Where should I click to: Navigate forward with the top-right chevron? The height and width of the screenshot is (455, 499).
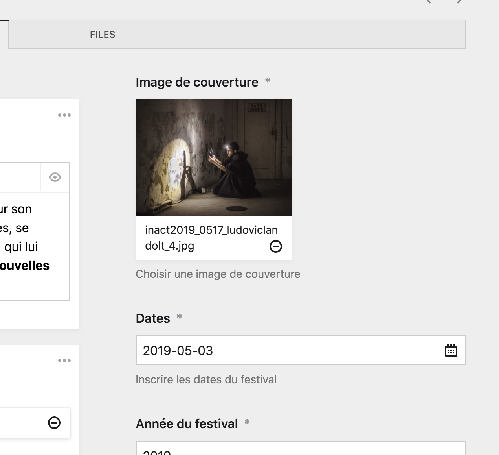[x=458, y=3]
